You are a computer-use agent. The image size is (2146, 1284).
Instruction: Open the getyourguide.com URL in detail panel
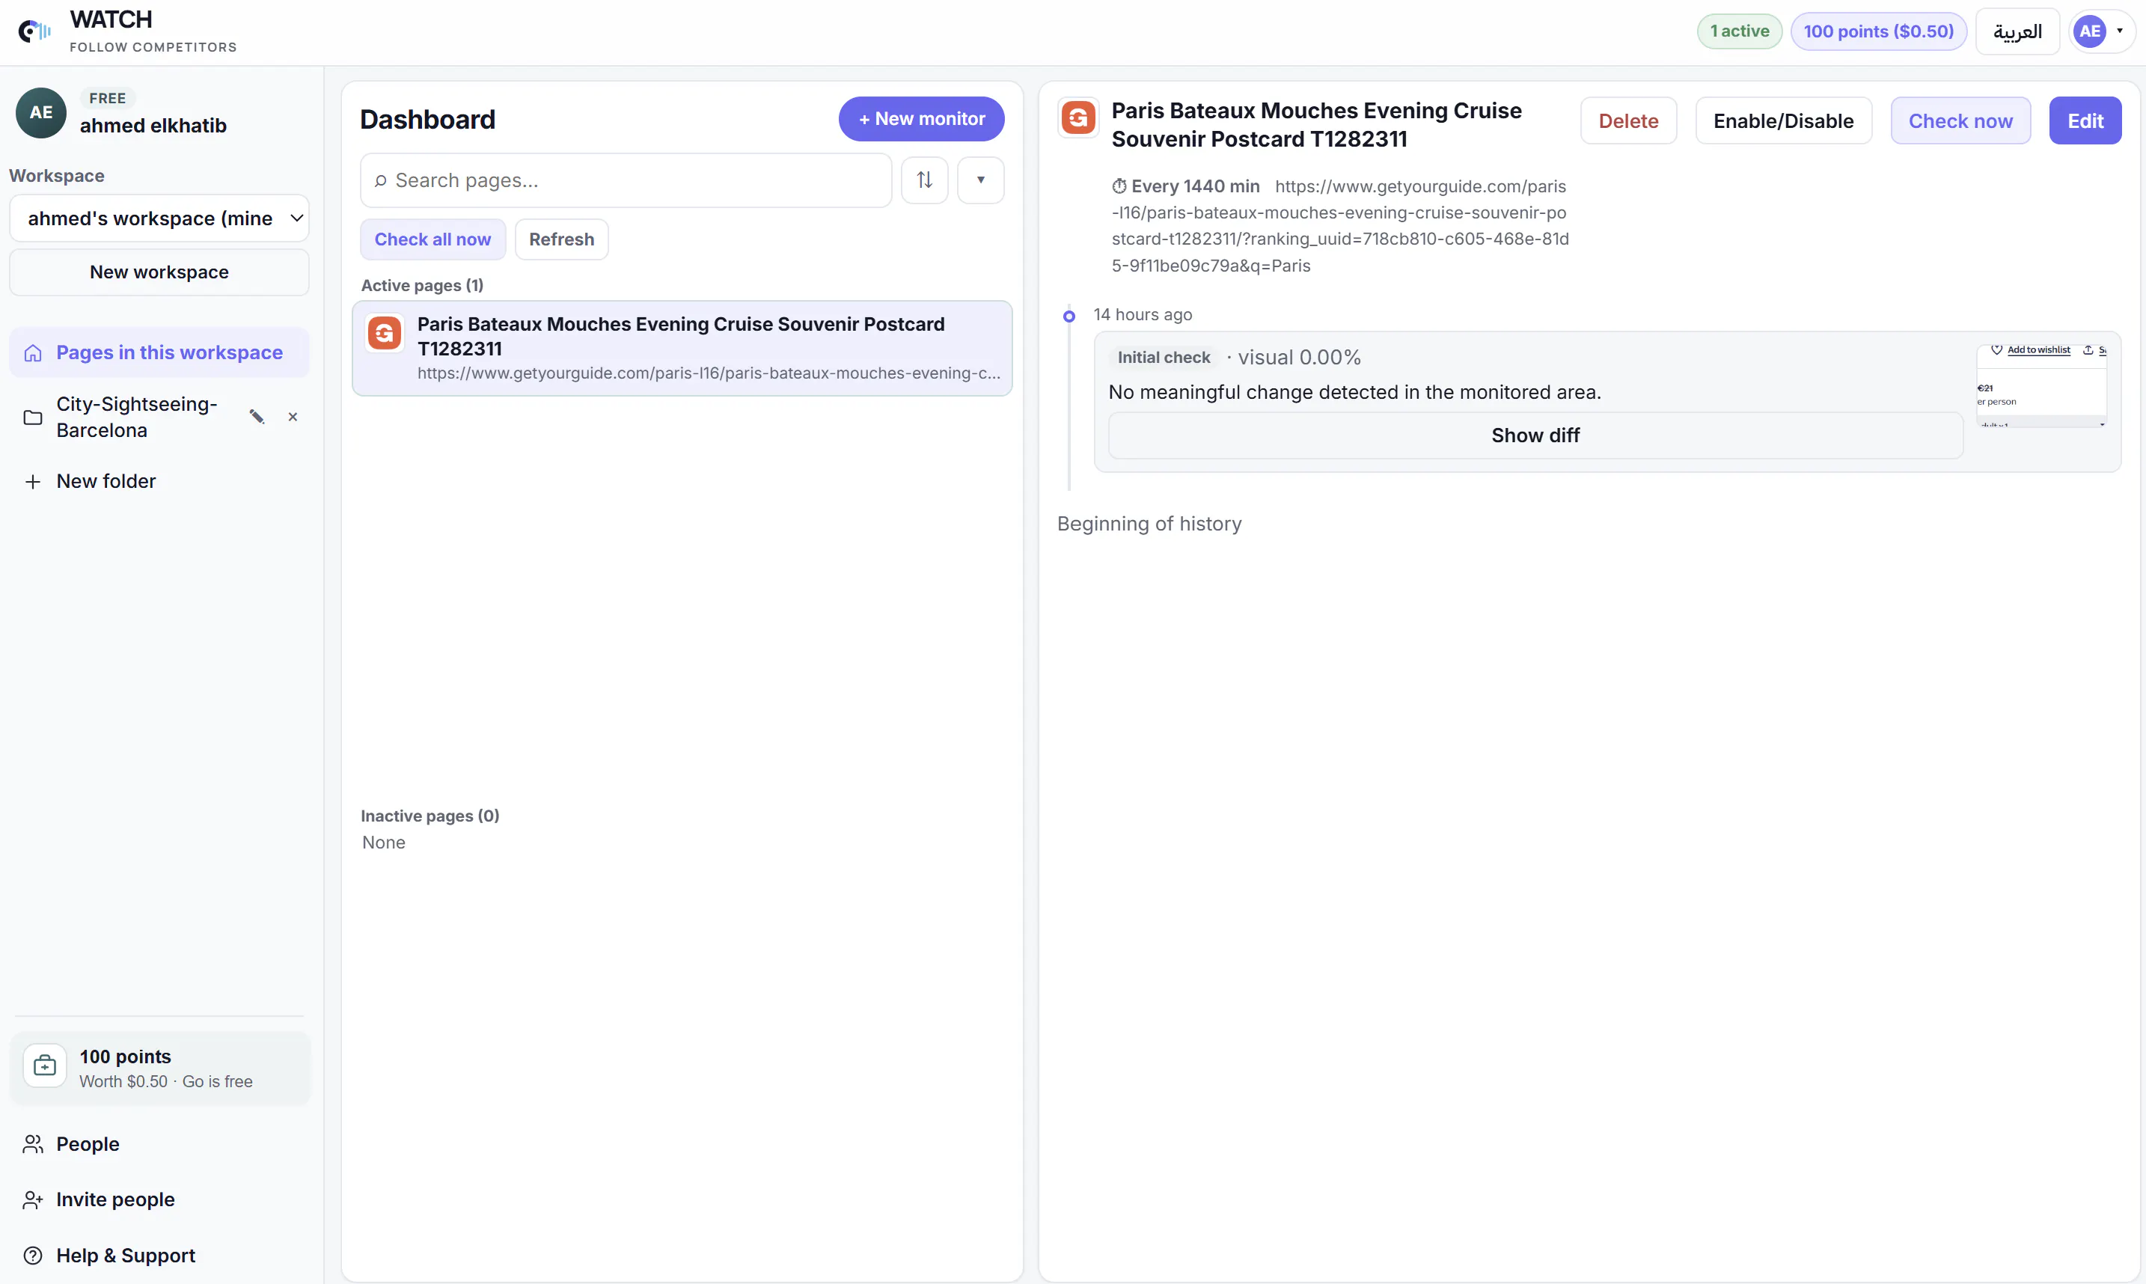(1340, 226)
